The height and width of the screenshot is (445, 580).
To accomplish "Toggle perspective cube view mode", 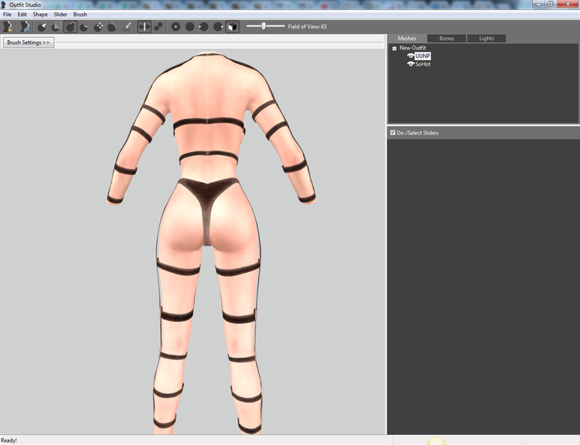I will pyautogui.click(x=232, y=26).
